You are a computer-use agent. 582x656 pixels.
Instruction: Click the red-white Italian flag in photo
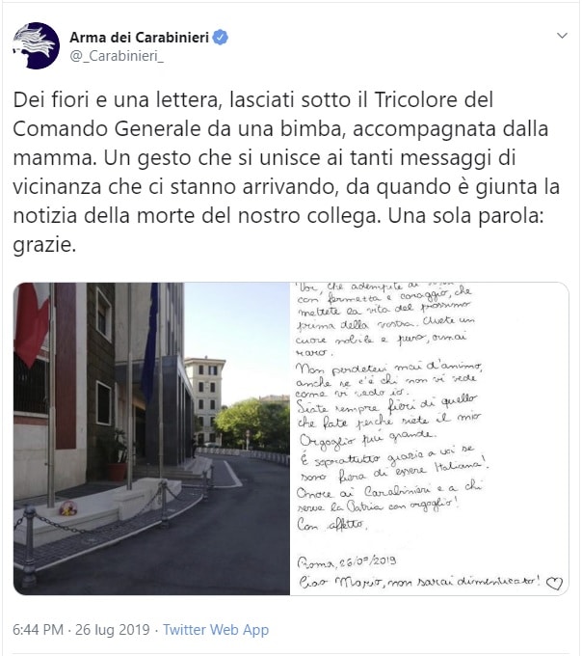[x=30, y=322]
